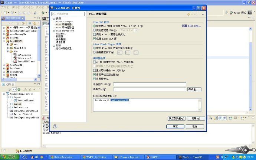Collapse the TestANESWC project node
256x160 pixels.
point(4,41)
